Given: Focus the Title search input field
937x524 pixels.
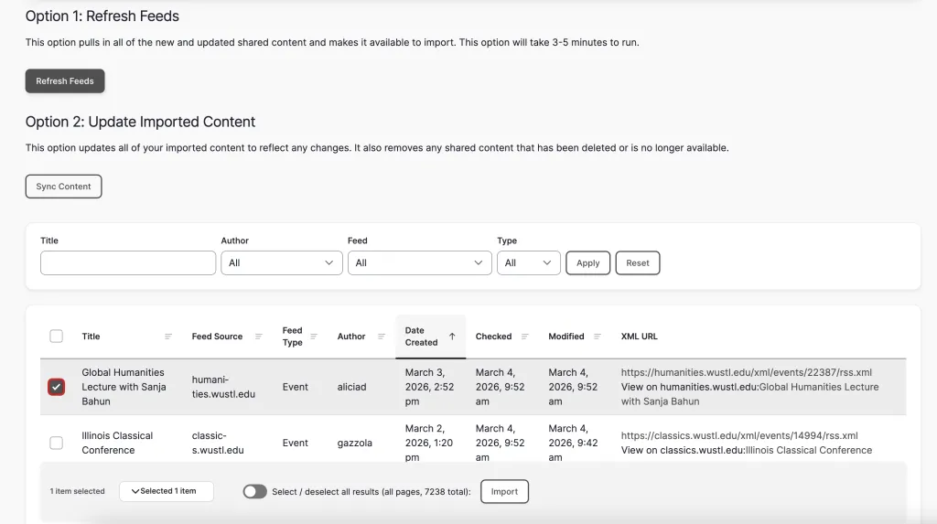Looking at the screenshot, I should pos(128,263).
